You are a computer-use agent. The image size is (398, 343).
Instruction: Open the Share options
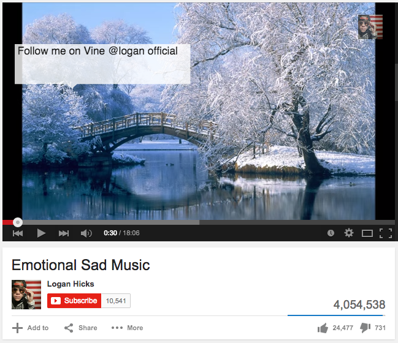click(81, 328)
